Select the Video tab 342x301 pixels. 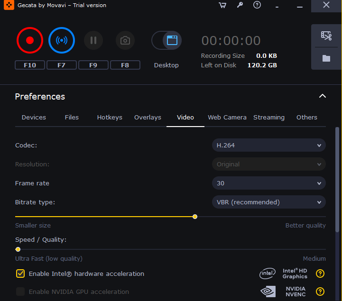tap(185, 118)
